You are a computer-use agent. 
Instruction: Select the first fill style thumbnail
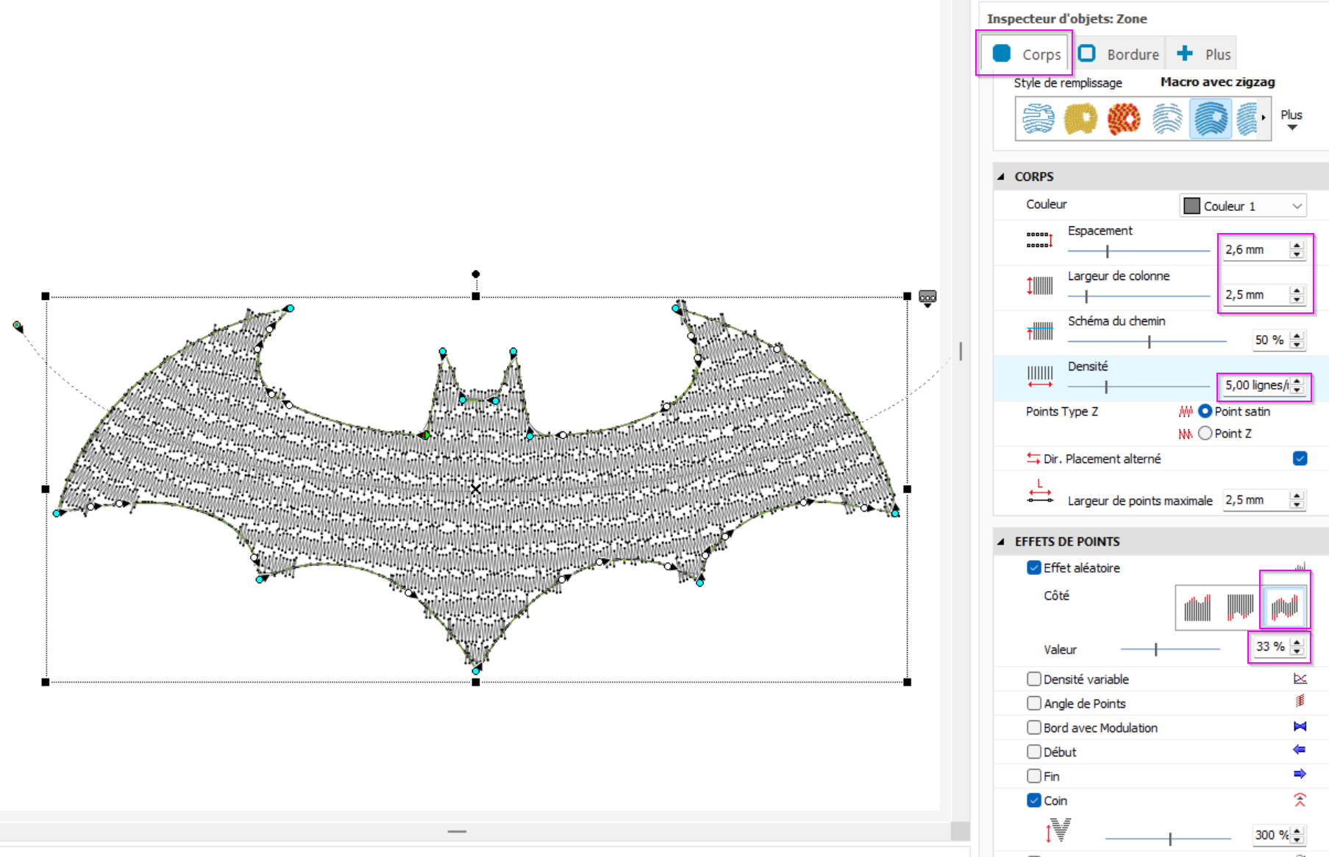point(1038,118)
